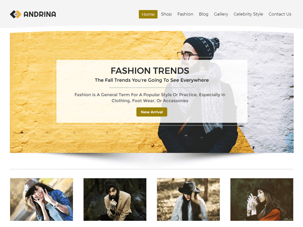Viewport: 303px width, 227px height.
Task: Open the Shop page
Action: 166,14
